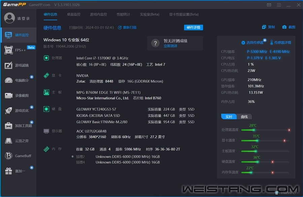Click the 内存条温度 temperature bar
The height and width of the screenshot is (197, 303).
[266, 172]
